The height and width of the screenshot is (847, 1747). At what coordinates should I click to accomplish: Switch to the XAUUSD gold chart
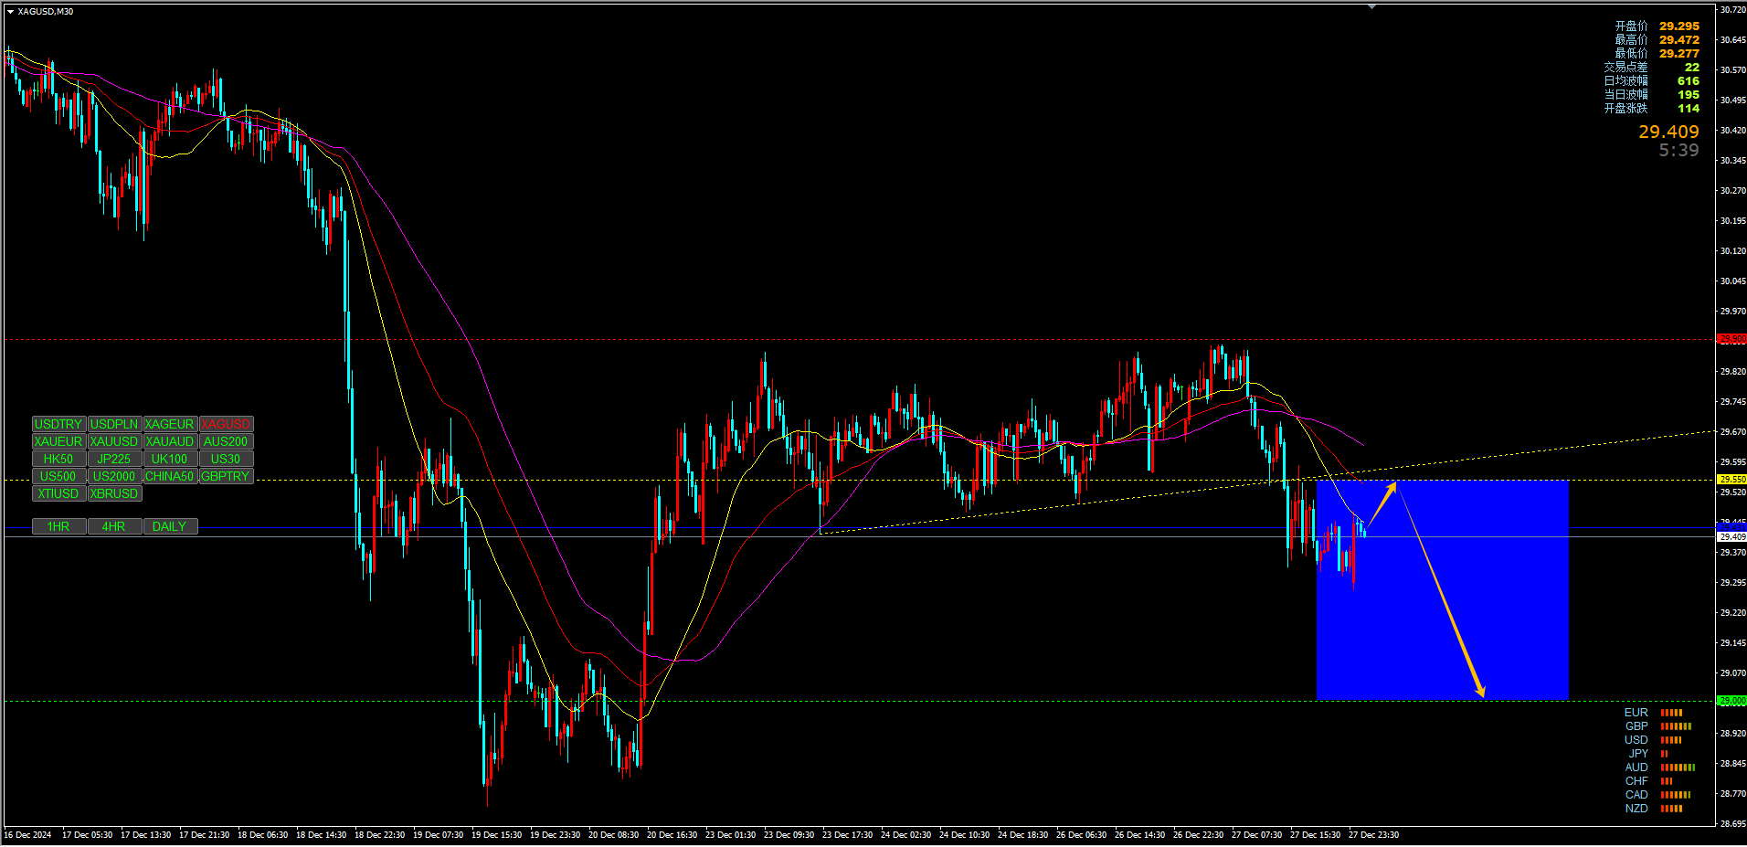pyautogui.click(x=114, y=441)
